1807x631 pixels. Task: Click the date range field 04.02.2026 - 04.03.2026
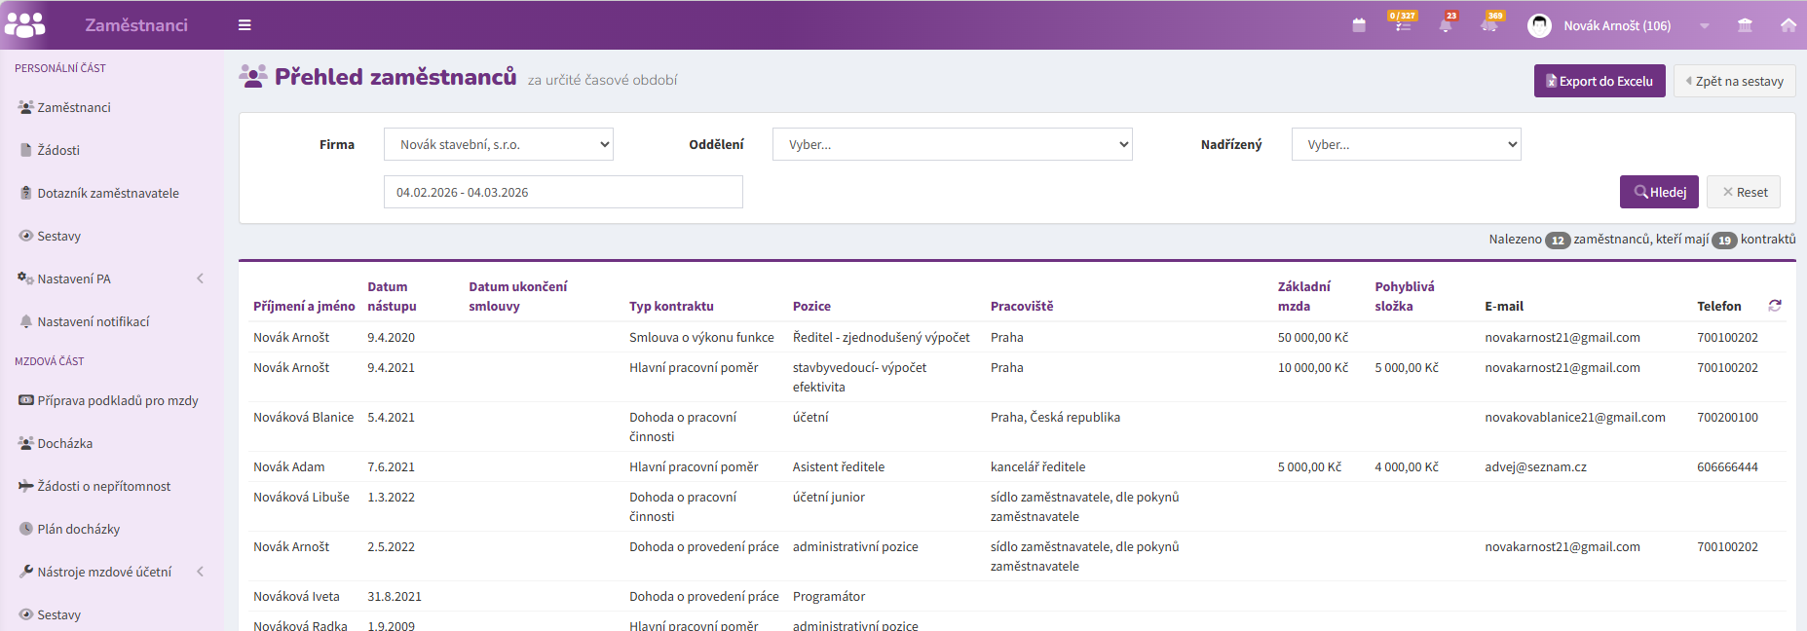[563, 192]
